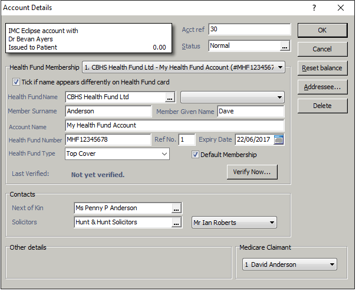Open empty dropdown beside Health Fund Name
The image size is (359, 294).
pos(279,97)
